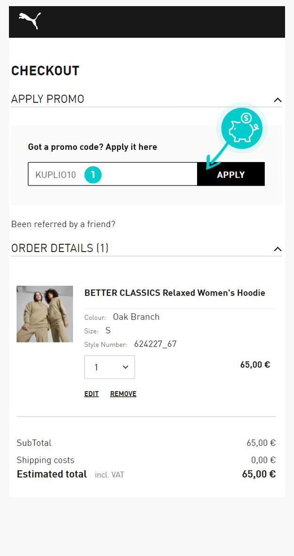The width and height of the screenshot is (294, 556).
Task: Click the Oak Branch colour value
Action: [136, 317]
